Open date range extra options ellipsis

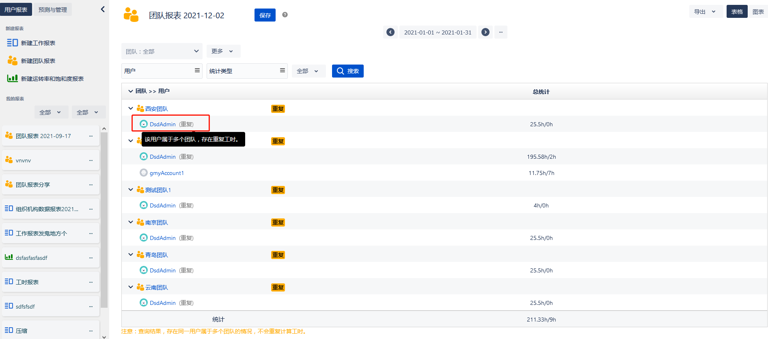click(x=501, y=32)
